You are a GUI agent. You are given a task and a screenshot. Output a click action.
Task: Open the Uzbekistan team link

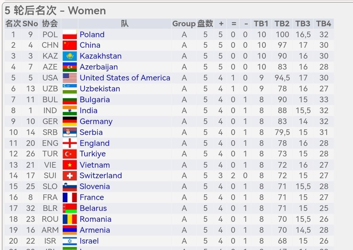100,89
